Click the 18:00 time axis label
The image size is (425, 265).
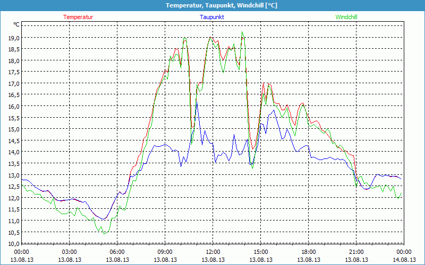pos(309,252)
